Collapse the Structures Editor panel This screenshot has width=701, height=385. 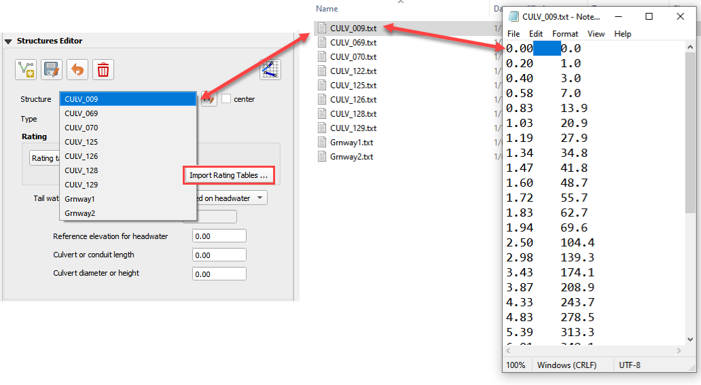tap(9, 41)
